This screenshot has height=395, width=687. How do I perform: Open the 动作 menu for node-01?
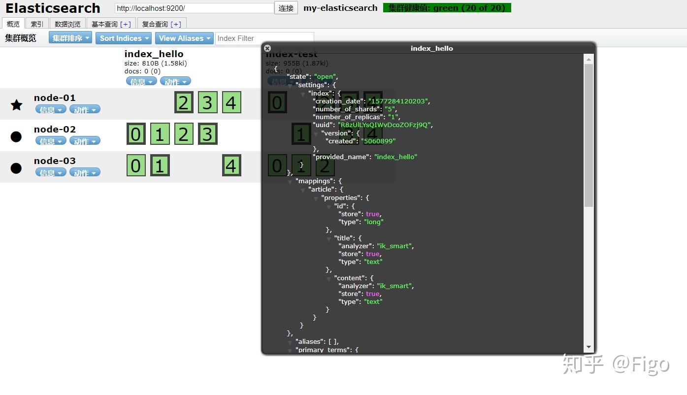(85, 109)
